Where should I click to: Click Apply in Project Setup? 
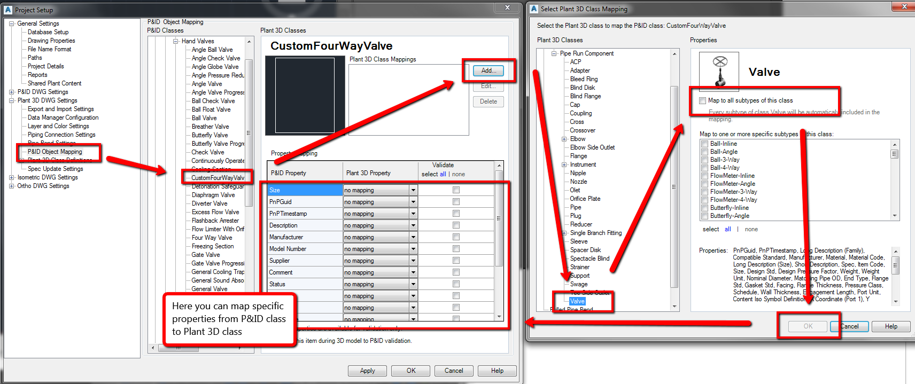coord(367,371)
